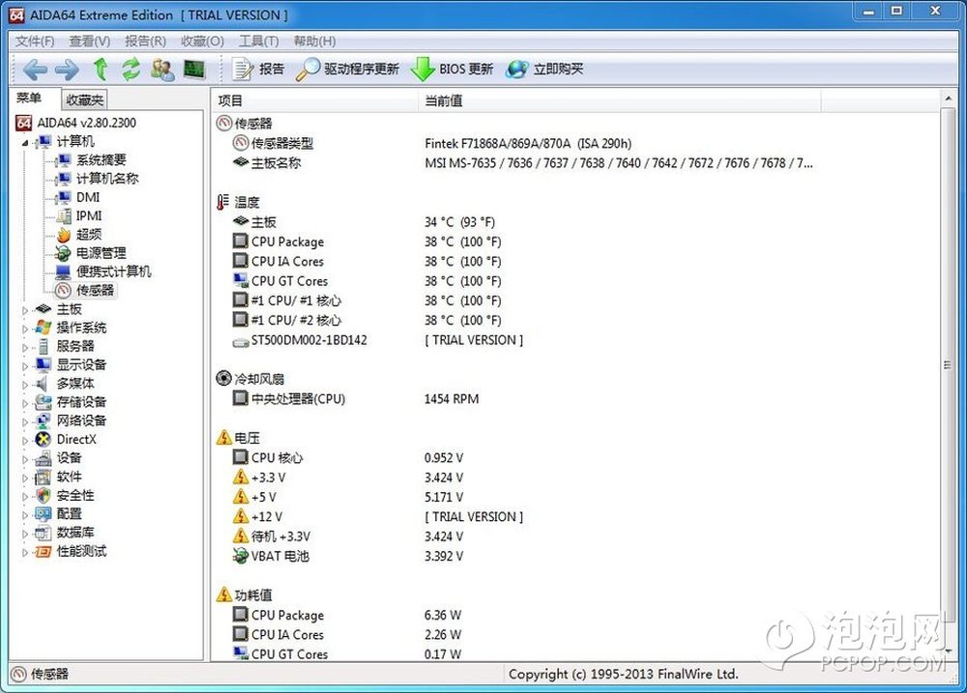
Task: Select the 主板名称 row
Action: (x=523, y=162)
